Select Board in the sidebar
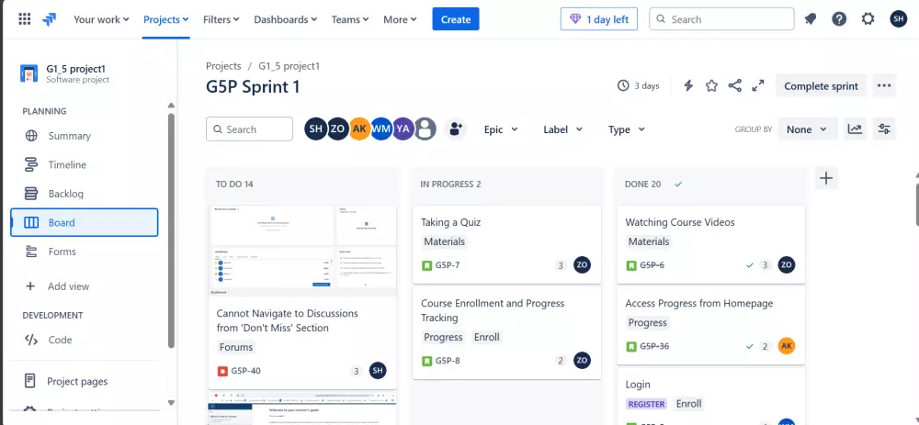The height and width of the screenshot is (425, 919). point(85,222)
